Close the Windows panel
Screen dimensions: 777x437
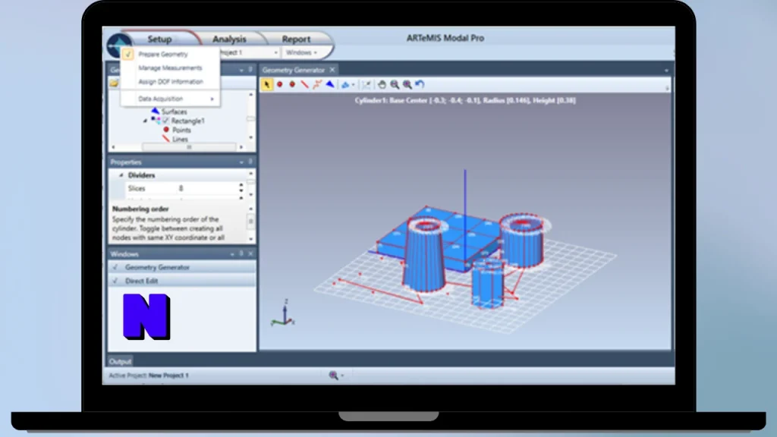(x=250, y=253)
